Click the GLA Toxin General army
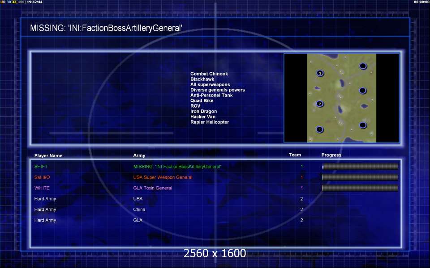Viewport: 430px width, 268px height. pyautogui.click(x=152, y=188)
